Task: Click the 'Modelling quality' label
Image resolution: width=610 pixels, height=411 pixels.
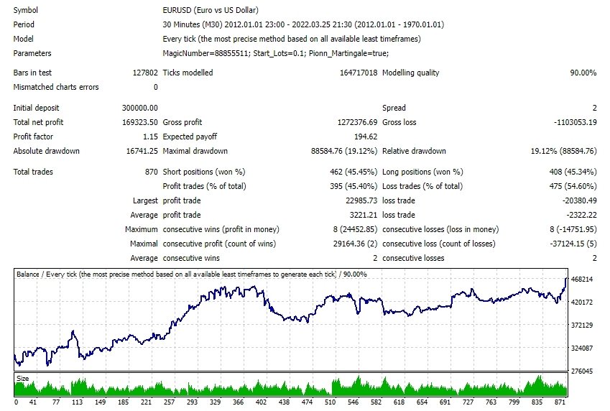Action: tap(410, 73)
